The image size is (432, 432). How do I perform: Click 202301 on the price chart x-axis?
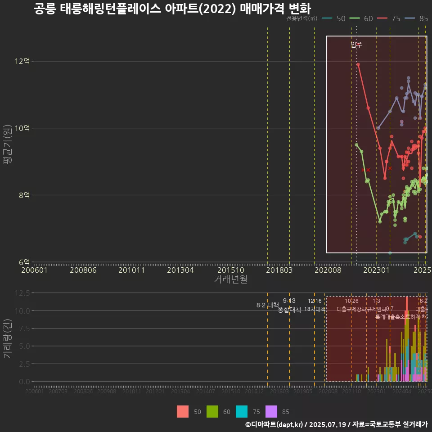[x=376, y=270]
